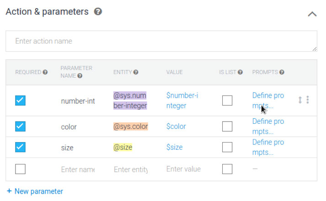Click help icon next to PROMPTS header
The width and height of the screenshot is (326, 201).
pyautogui.click(x=282, y=72)
